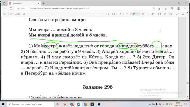
Task: Select the green Draw pen tool
Action: [x=134, y=14]
